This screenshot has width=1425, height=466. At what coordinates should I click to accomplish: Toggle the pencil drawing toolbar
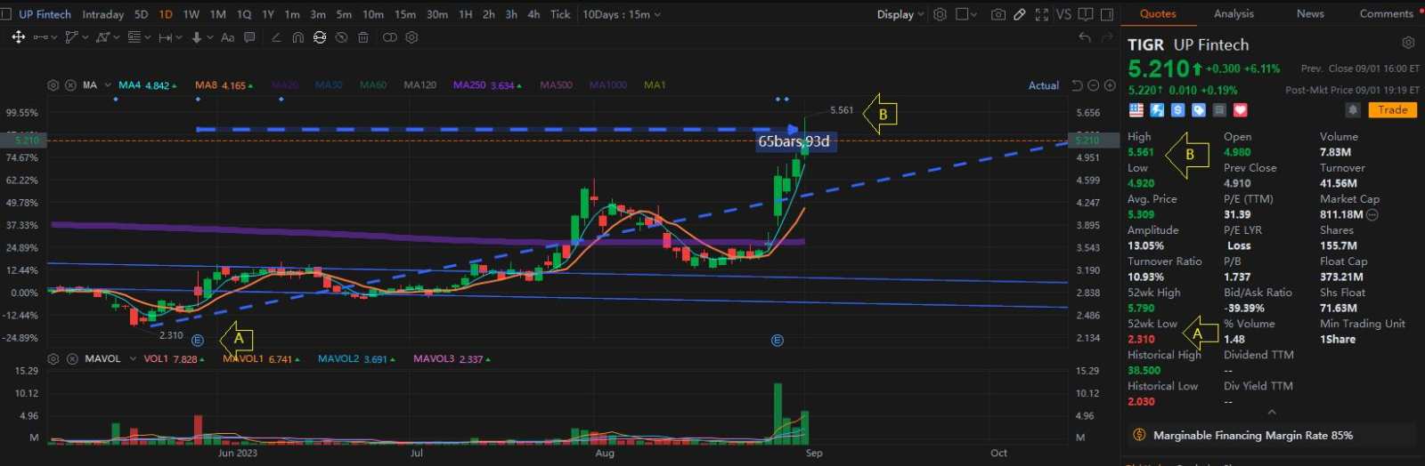[1020, 14]
